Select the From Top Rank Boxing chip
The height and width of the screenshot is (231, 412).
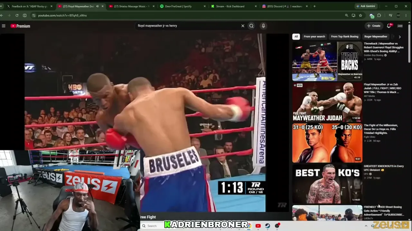[x=344, y=37]
